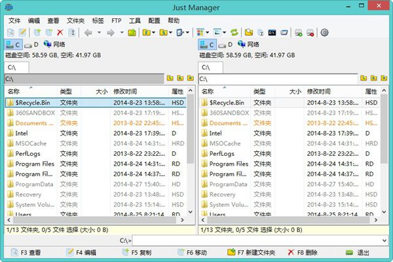Image resolution: width=393 pixels, height=262 pixels.
Task: Select the C:\ tab in left panel
Action: [x=16, y=67]
